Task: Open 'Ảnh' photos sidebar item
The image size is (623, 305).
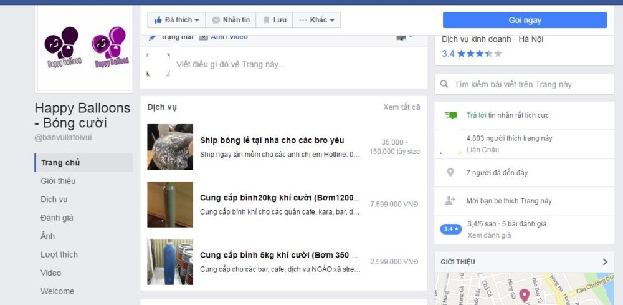Action: pyautogui.click(x=48, y=236)
